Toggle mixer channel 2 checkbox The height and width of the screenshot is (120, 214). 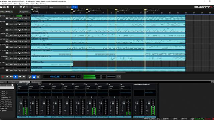tap(39, 84)
